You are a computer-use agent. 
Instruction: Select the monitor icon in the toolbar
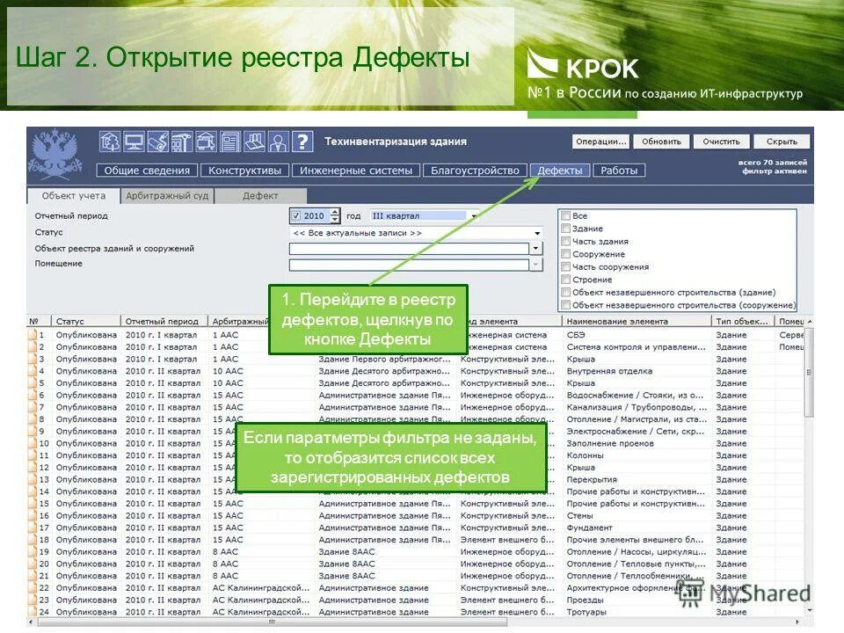point(134,142)
